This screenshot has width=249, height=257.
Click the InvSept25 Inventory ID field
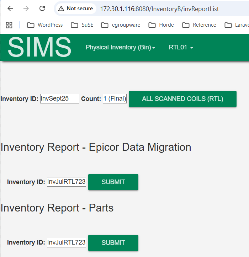(x=59, y=99)
